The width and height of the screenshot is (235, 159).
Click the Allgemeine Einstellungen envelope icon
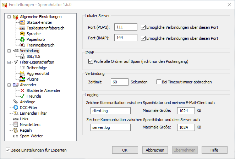(x=16, y=17)
